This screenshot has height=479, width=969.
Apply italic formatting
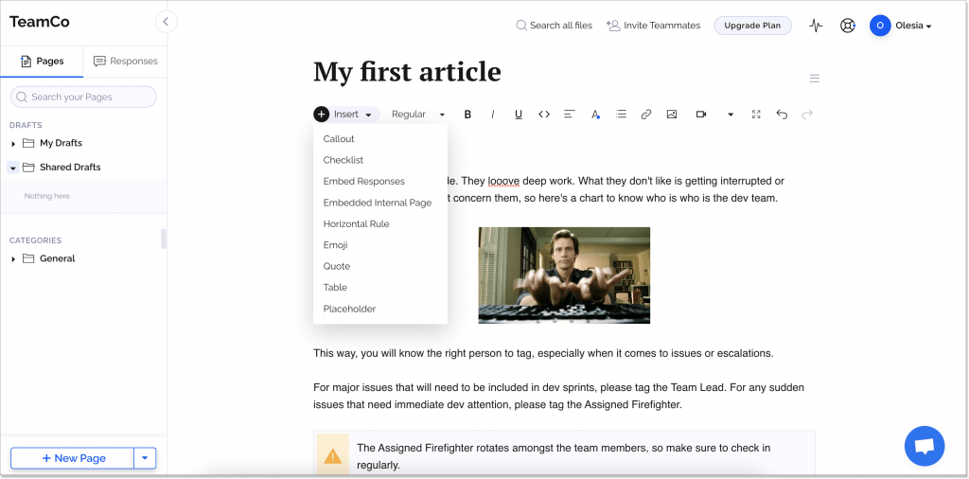[x=492, y=115]
